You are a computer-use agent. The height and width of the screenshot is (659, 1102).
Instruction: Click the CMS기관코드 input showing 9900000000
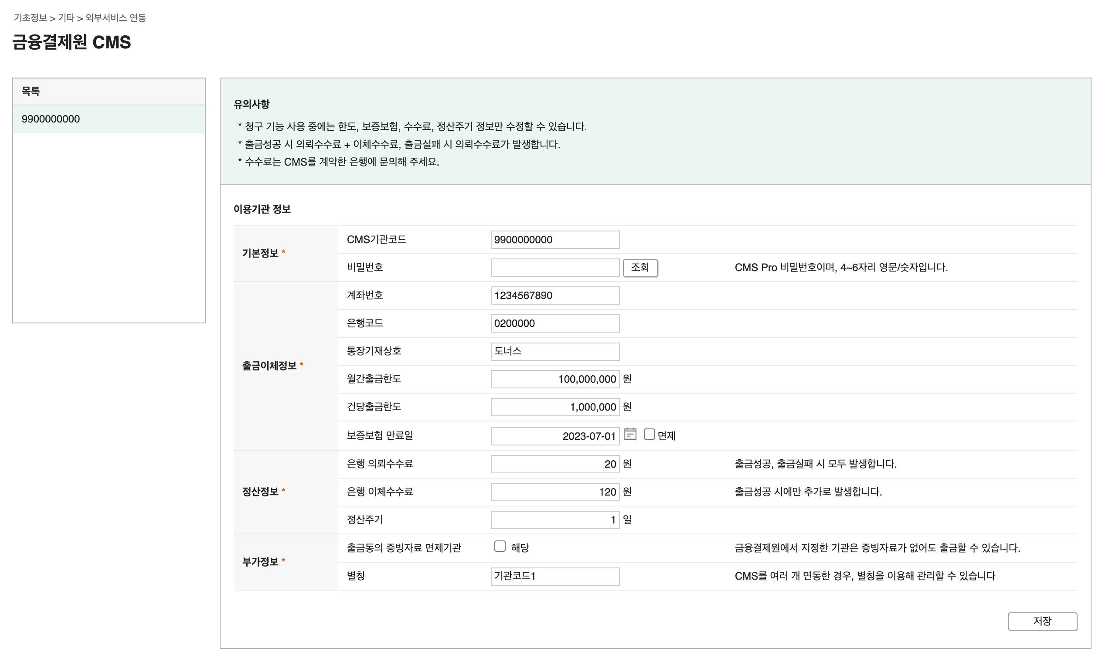tap(554, 239)
